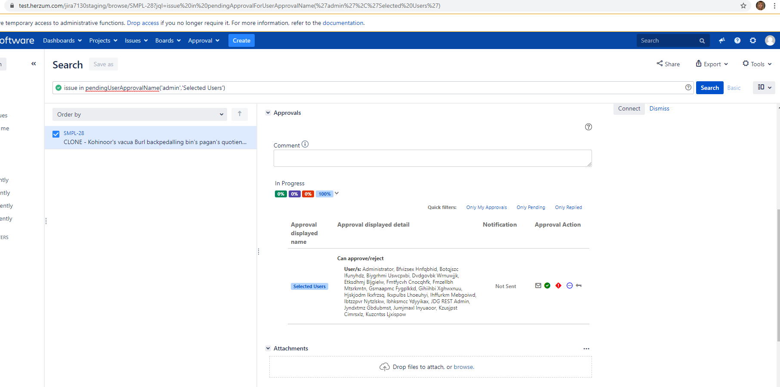This screenshot has height=387, width=780.
Task: Click the red reject diamond icon
Action: [558, 286]
